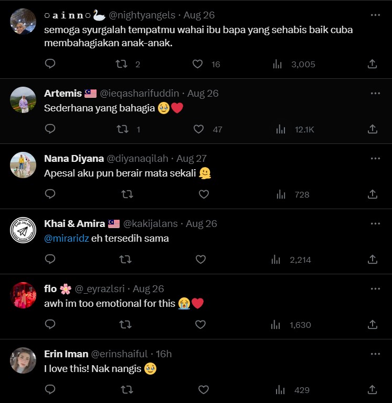
Task: Open the Khai & Amira profile avatar
Action: (x=23, y=230)
